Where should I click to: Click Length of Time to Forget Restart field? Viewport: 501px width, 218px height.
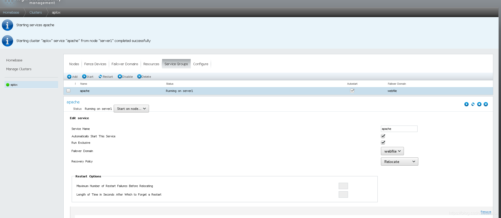click(x=343, y=194)
